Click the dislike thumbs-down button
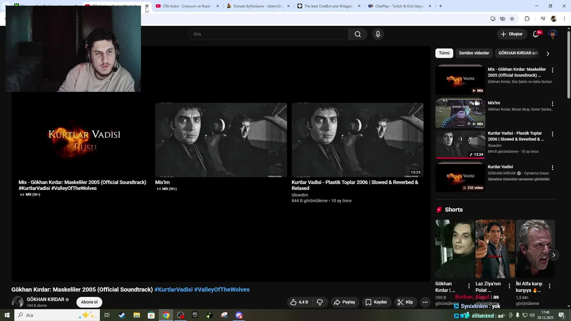The height and width of the screenshot is (321, 571). [x=320, y=302]
